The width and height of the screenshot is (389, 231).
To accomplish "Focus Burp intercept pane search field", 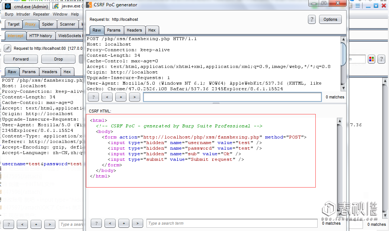I will 71,224.
